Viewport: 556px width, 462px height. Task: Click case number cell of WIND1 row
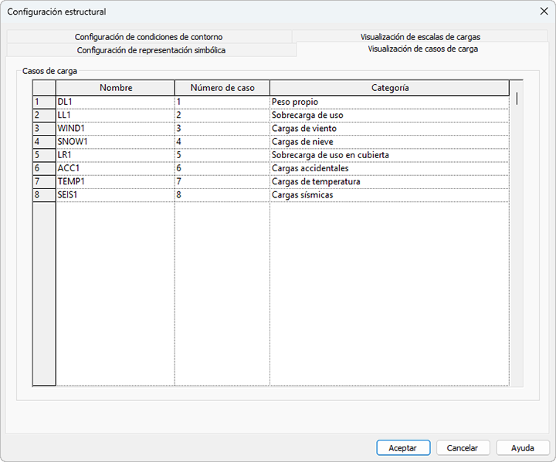point(222,129)
